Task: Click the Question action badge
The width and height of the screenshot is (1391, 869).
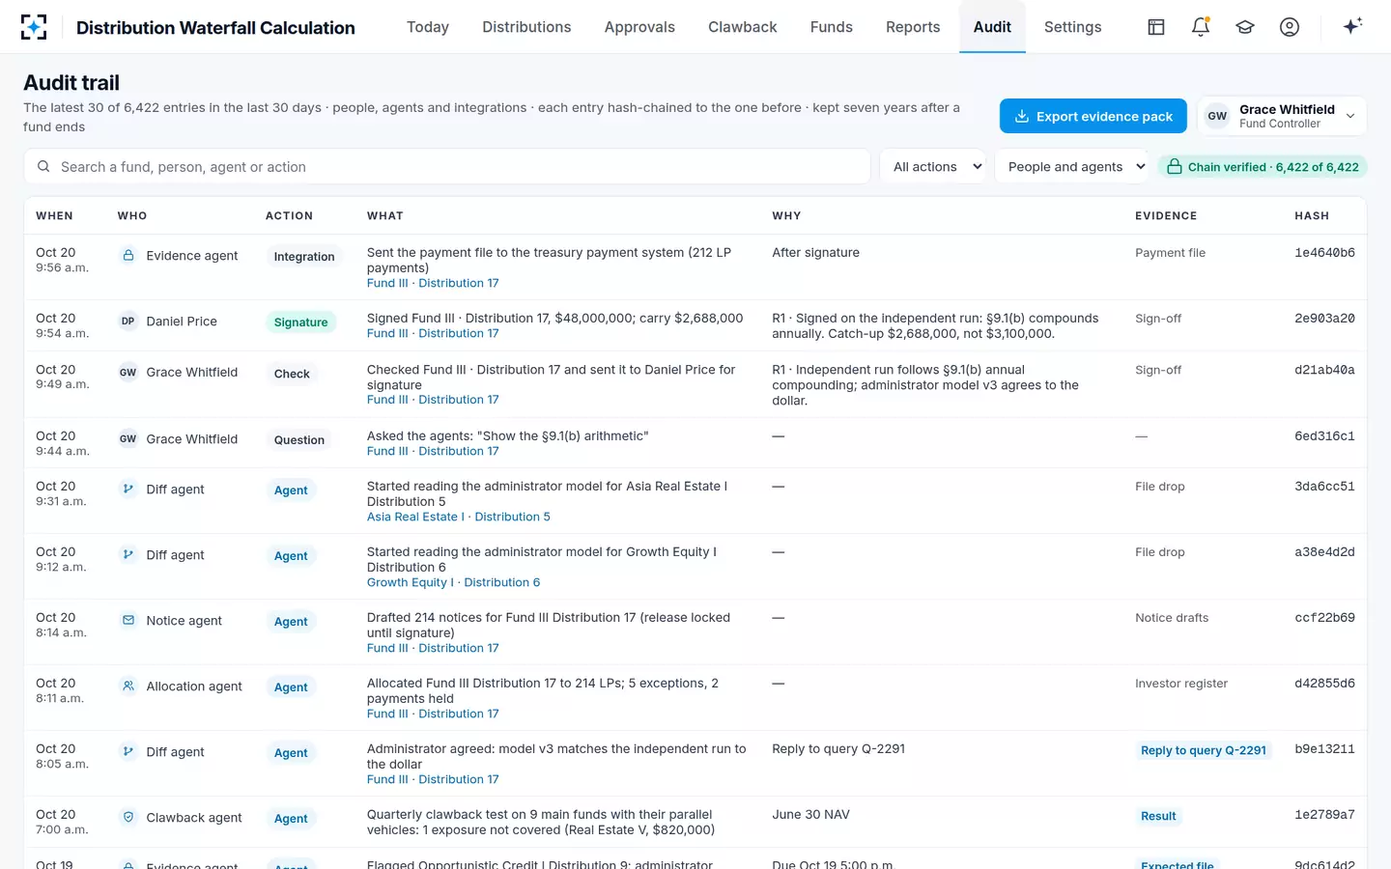Action: [x=298, y=440]
